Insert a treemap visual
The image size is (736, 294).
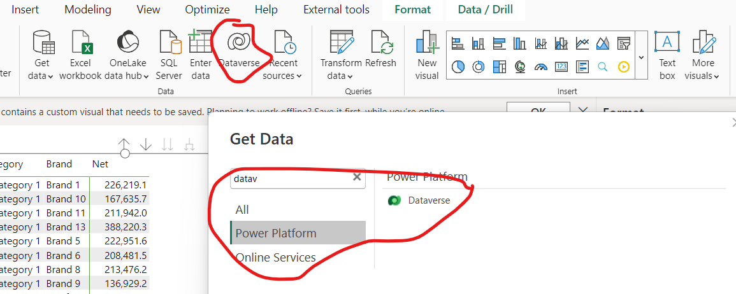(499, 67)
